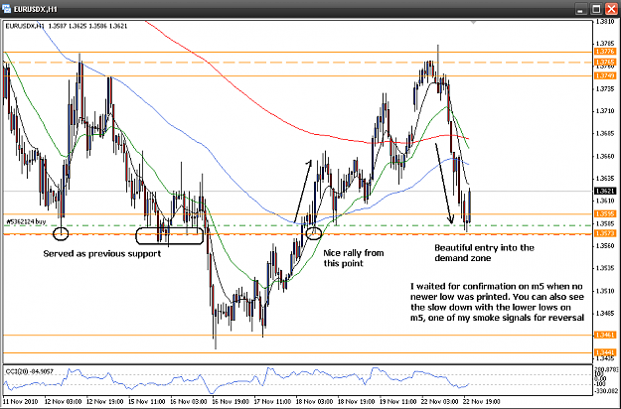Click the CCI scale value -330.082
The width and height of the screenshot is (621, 409).
(606, 391)
